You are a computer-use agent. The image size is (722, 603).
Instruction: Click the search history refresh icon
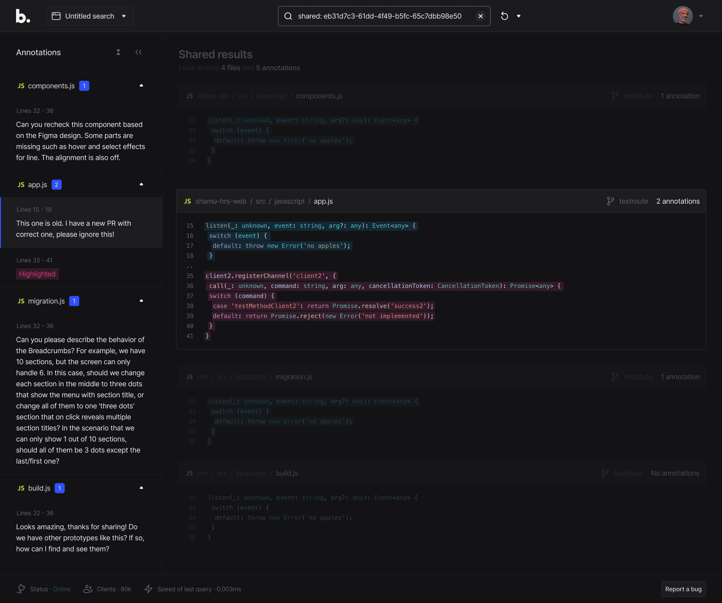click(x=504, y=16)
